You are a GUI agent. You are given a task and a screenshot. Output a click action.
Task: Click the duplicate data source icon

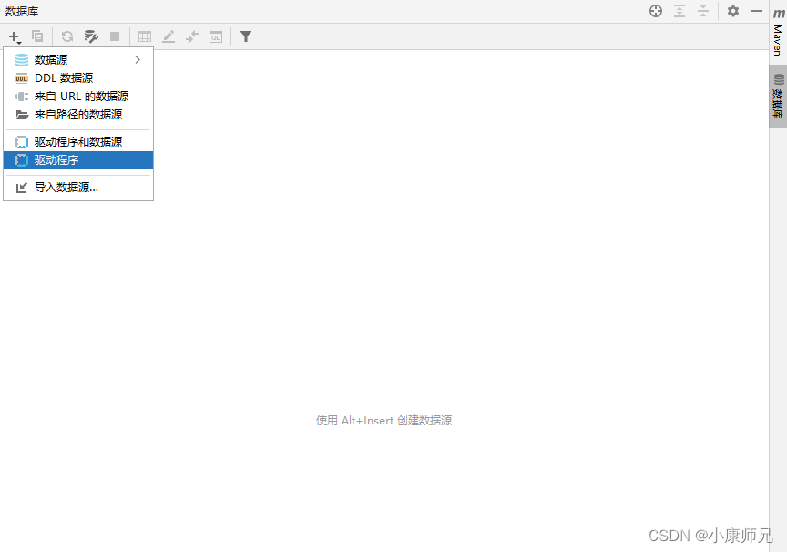(x=36, y=36)
